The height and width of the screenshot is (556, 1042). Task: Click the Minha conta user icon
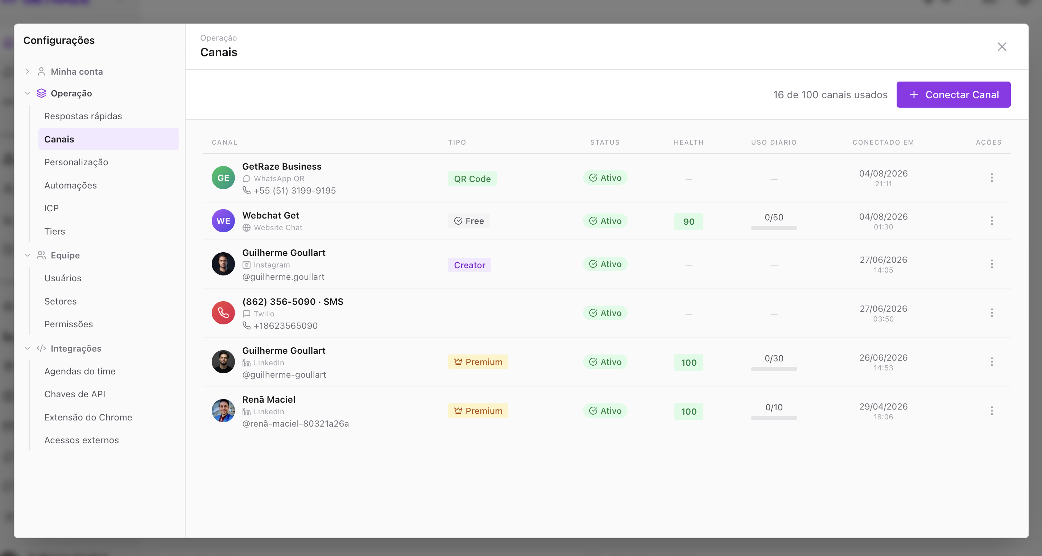tap(41, 71)
